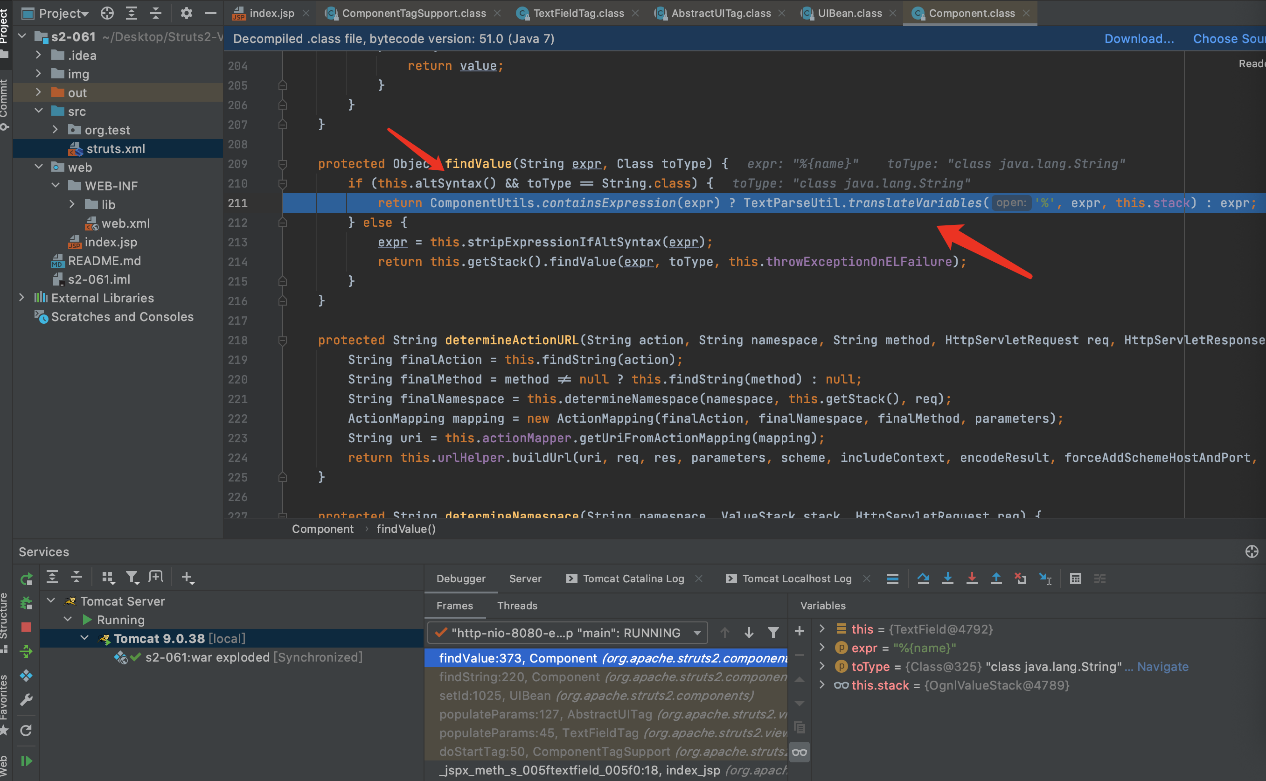
Task: Select s2-061:war exploded artifact
Action: [x=253, y=657]
